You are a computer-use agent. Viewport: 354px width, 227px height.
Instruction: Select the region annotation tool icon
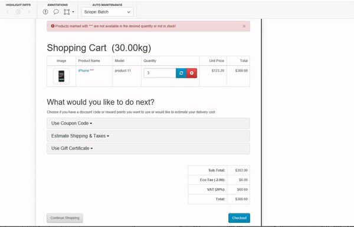pyautogui.click(x=67, y=12)
